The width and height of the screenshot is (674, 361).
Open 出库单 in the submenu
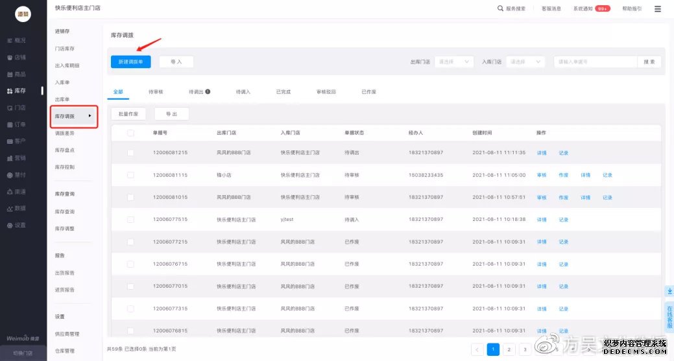62,99
